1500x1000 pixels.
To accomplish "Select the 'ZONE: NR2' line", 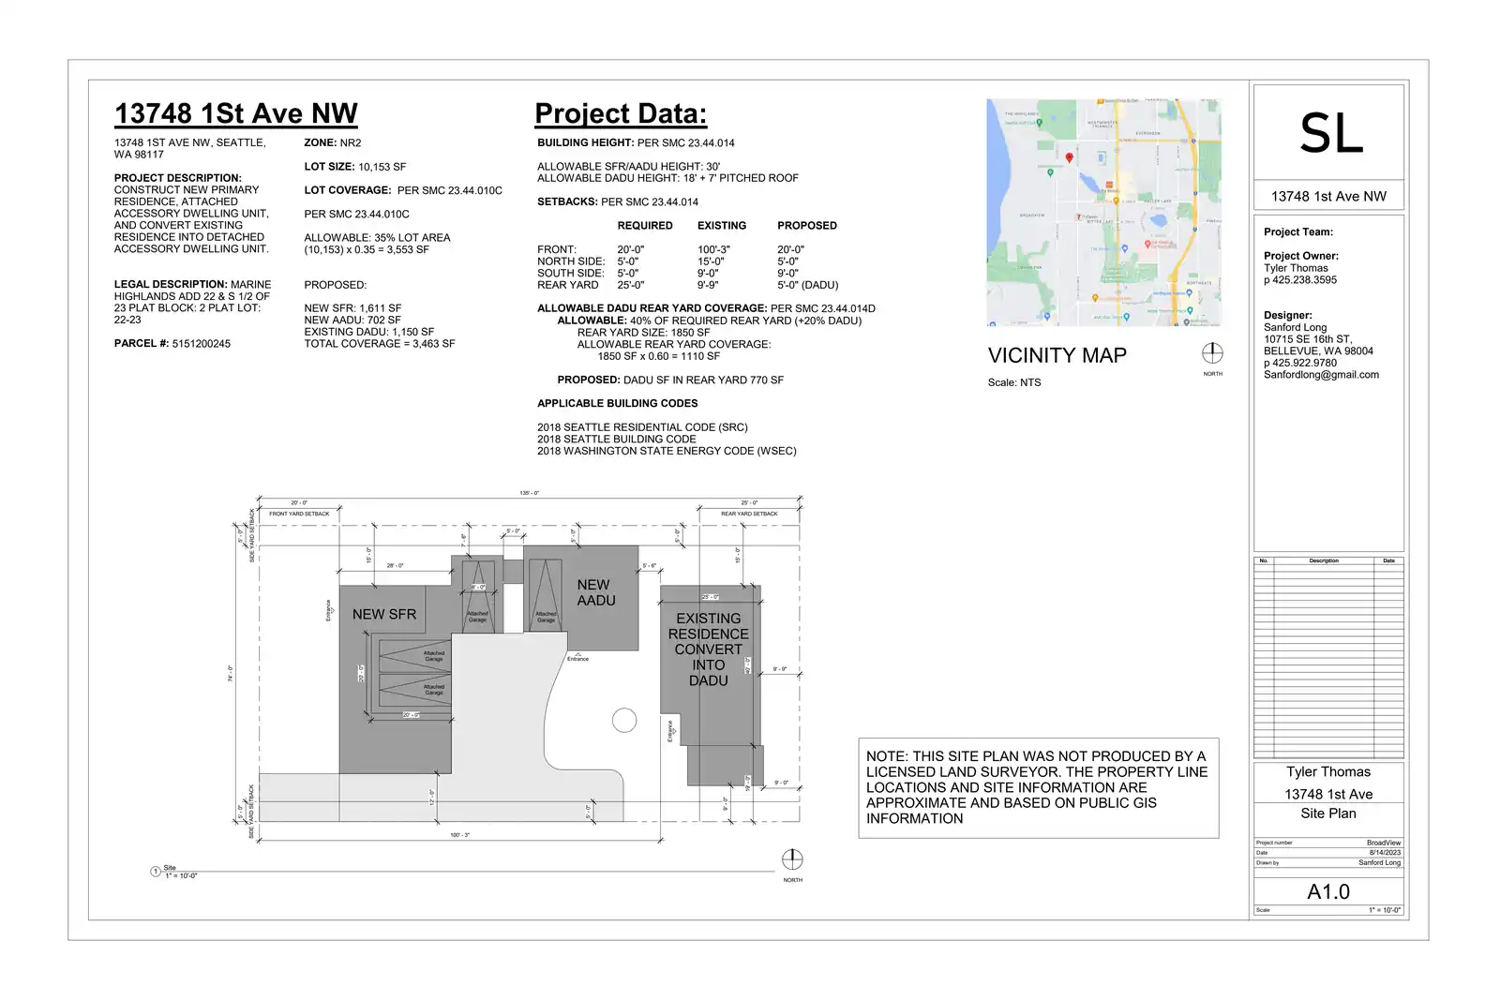I will pyautogui.click(x=333, y=142).
